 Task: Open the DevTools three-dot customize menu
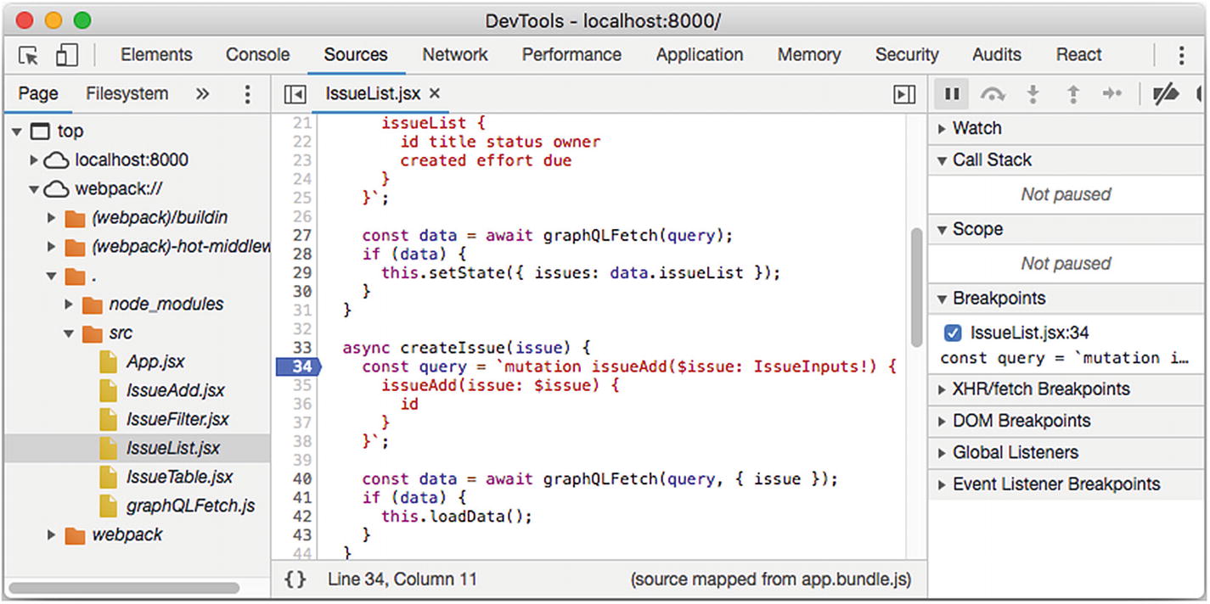pyautogui.click(x=1181, y=55)
